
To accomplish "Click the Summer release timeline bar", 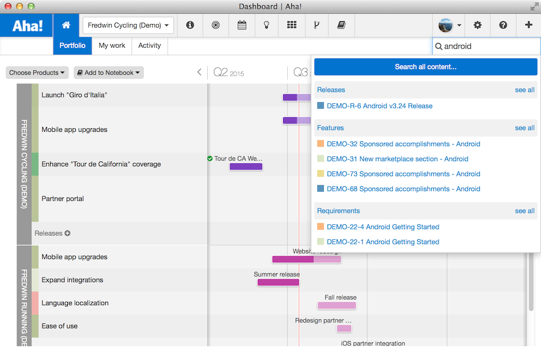I will point(279,282).
